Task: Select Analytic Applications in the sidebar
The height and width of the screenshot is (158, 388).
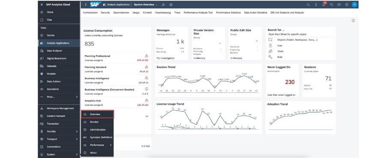Action: pos(59,43)
